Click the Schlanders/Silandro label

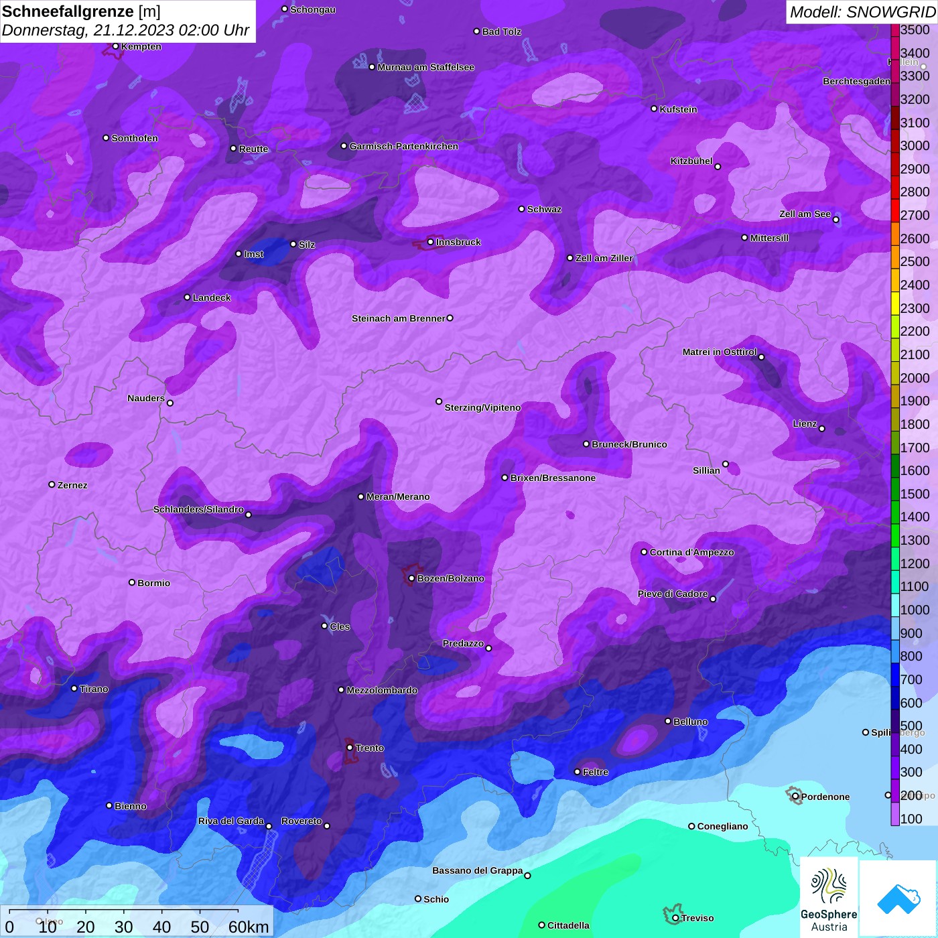(x=198, y=509)
